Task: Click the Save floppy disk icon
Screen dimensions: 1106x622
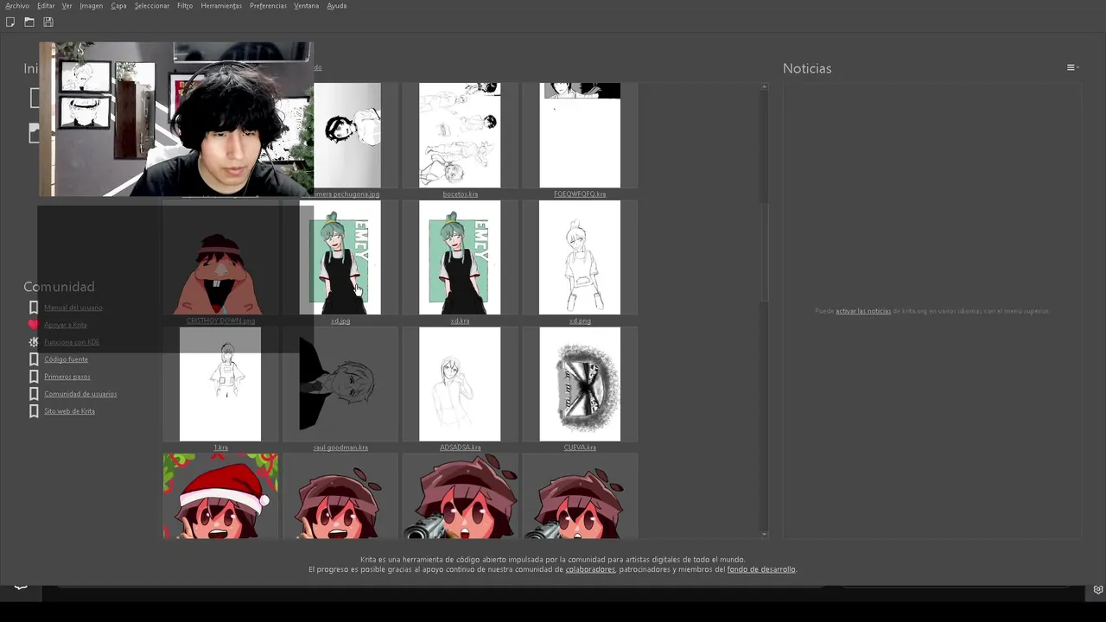Action: [x=48, y=22]
